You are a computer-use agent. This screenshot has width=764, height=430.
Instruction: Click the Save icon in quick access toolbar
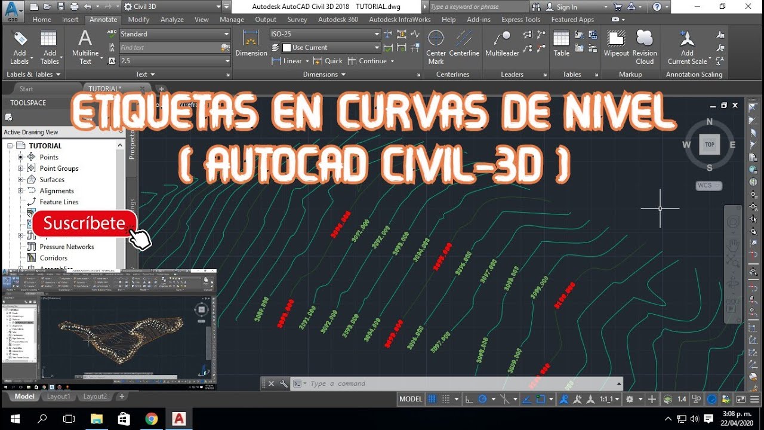60,7
